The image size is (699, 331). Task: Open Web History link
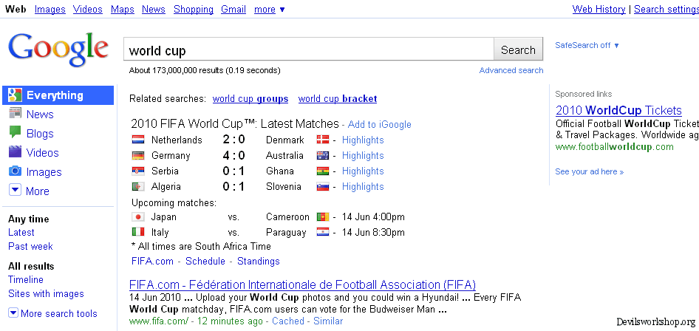point(599,10)
